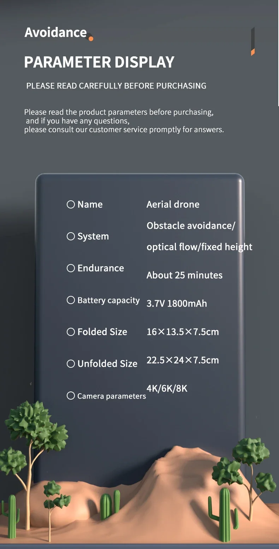Click the customer service instruction text

tap(124, 121)
